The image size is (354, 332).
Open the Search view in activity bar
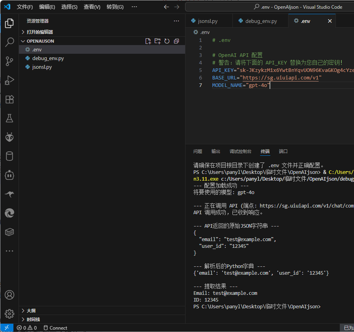click(x=9, y=42)
